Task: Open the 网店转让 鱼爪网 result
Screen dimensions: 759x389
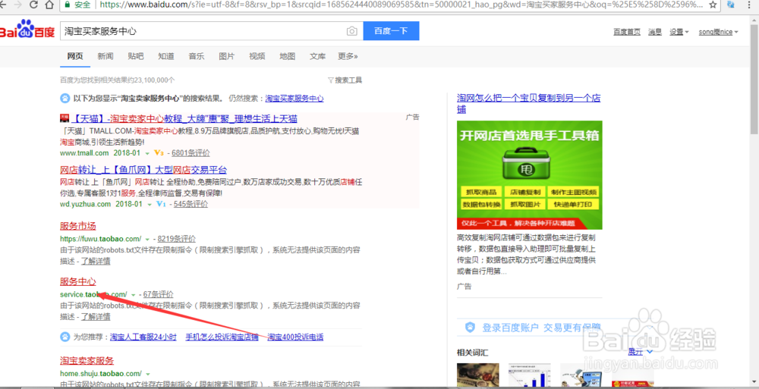Action: coord(143,170)
